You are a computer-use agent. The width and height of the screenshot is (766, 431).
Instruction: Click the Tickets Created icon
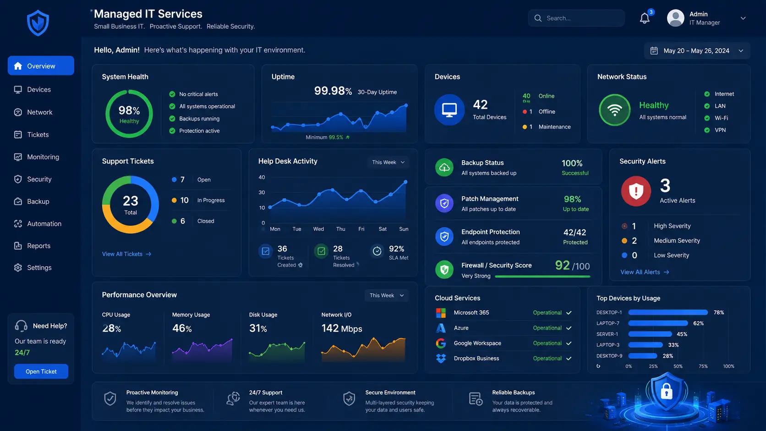tap(266, 251)
